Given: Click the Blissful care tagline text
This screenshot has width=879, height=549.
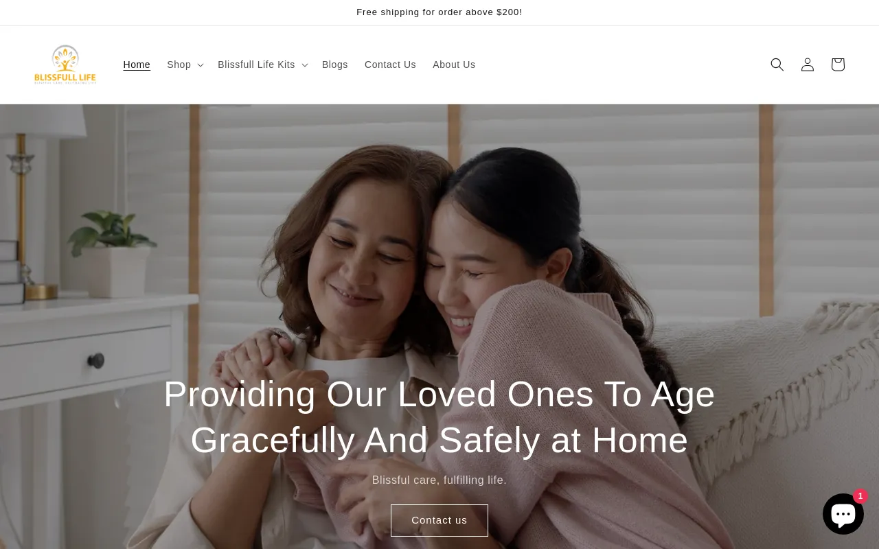Looking at the screenshot, I should pos(439,480).
